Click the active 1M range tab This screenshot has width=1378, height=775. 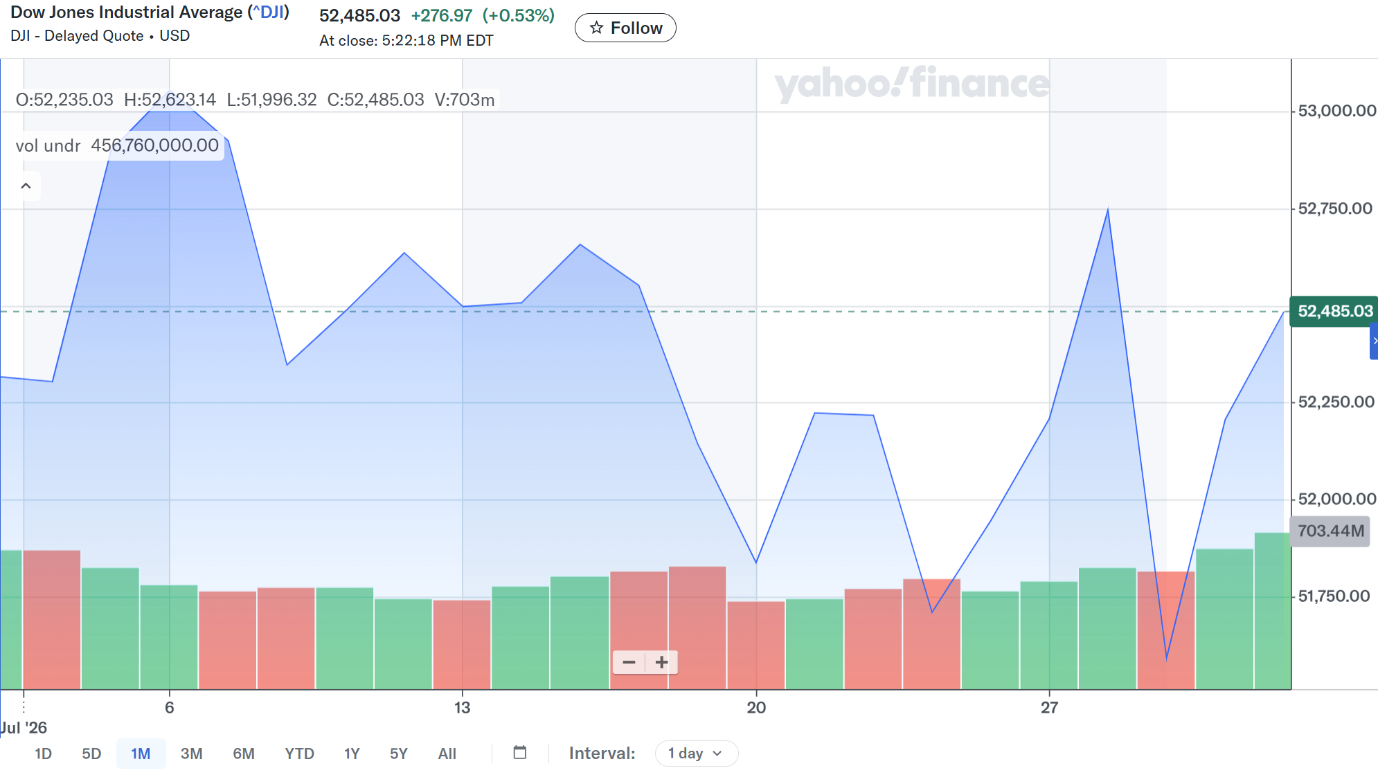click(x=141, y=754)
